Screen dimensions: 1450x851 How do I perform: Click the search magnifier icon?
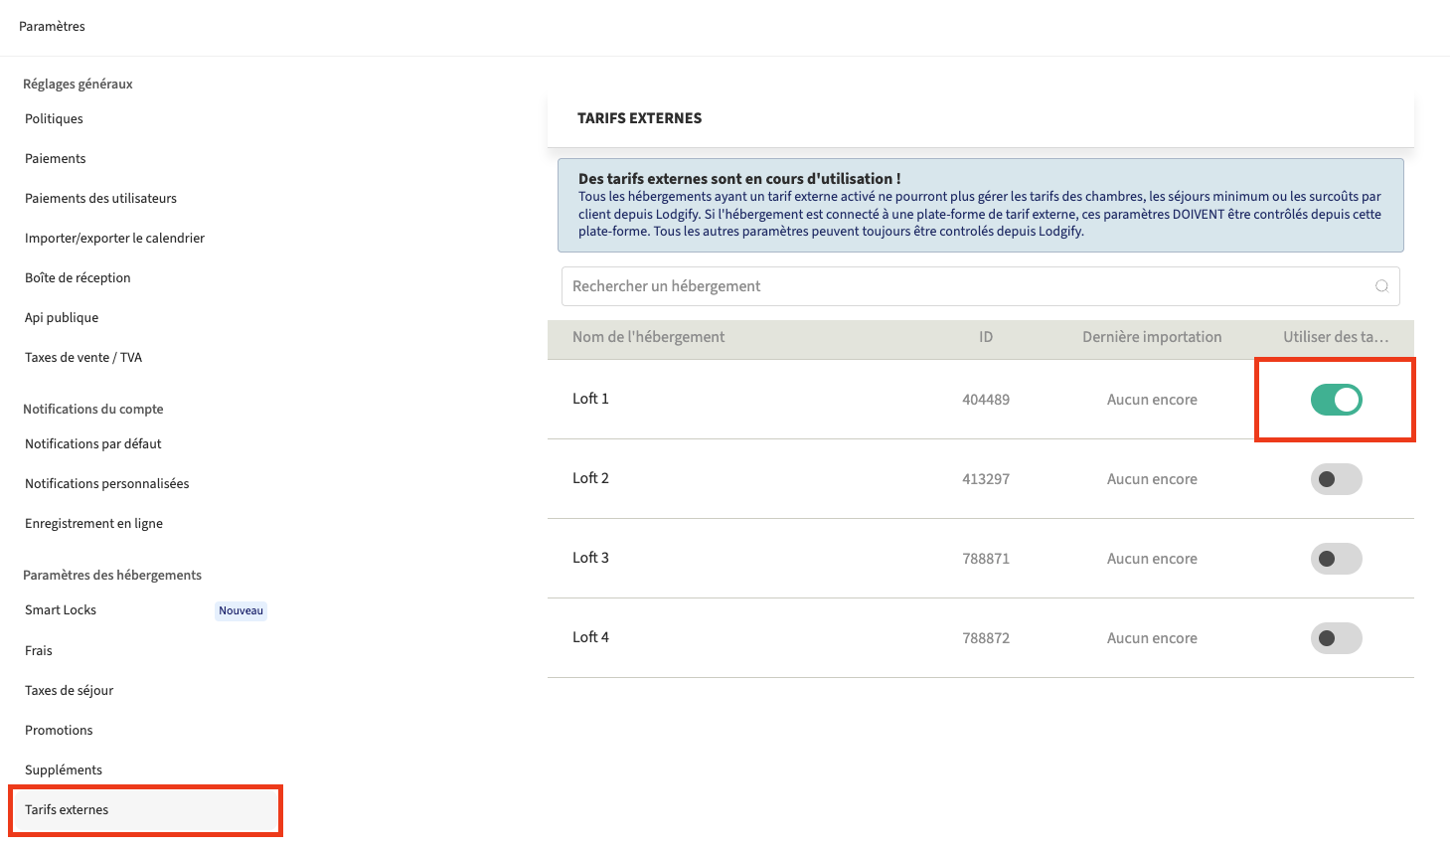click(x=1381, y=286)
